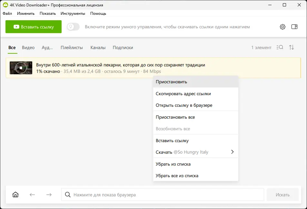Screen dimensions: 307x209
Task: Click the back arrow navigation icon
Action: (32, 195)
